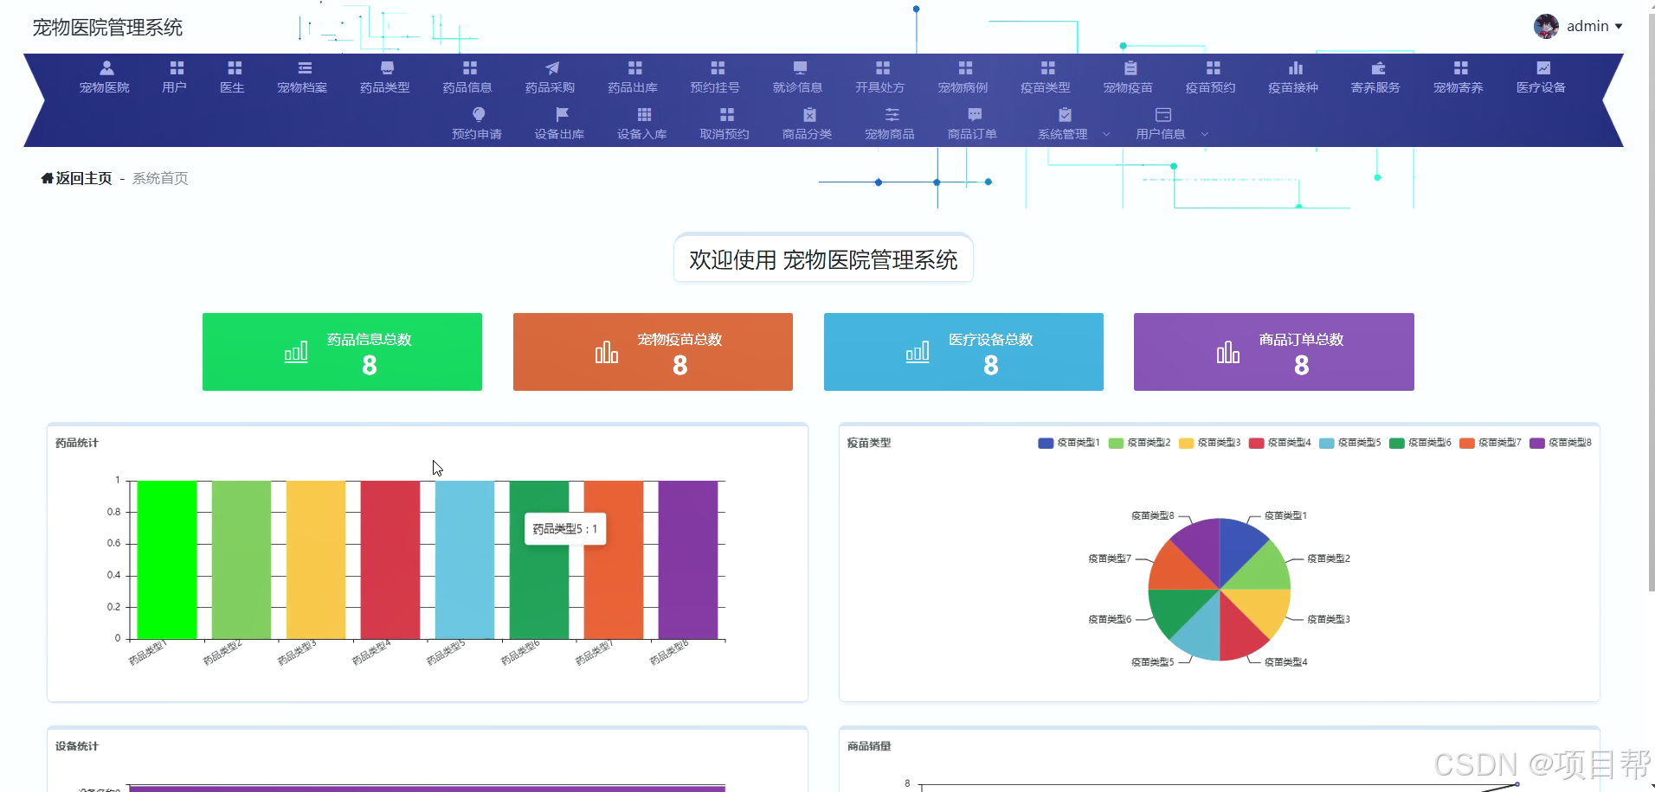1655x792 pixels.
Task: Toggle 疫苗类型4 legend entry
Action: 1280,443
